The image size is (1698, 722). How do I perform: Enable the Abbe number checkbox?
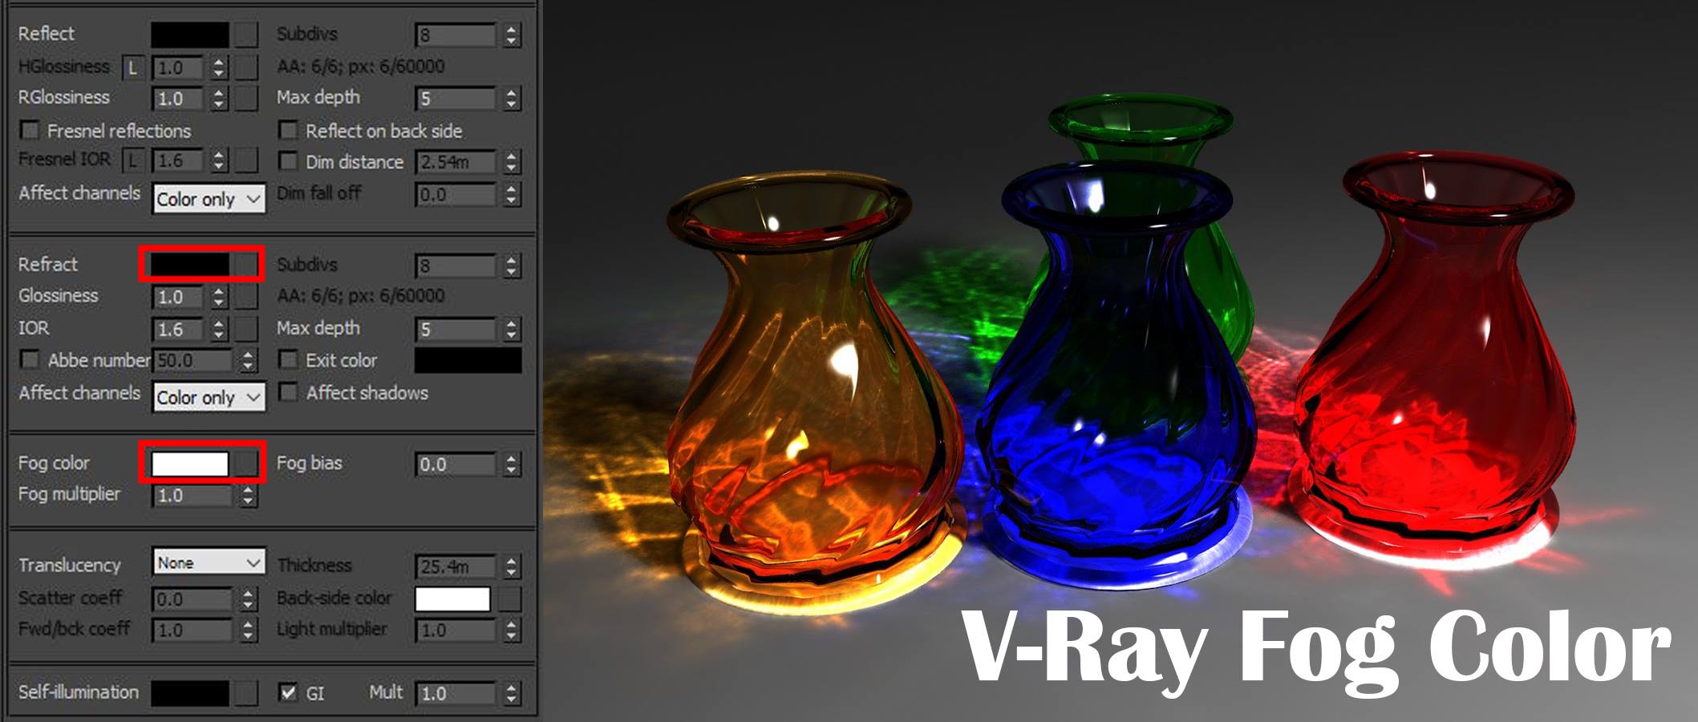(30, 359)
